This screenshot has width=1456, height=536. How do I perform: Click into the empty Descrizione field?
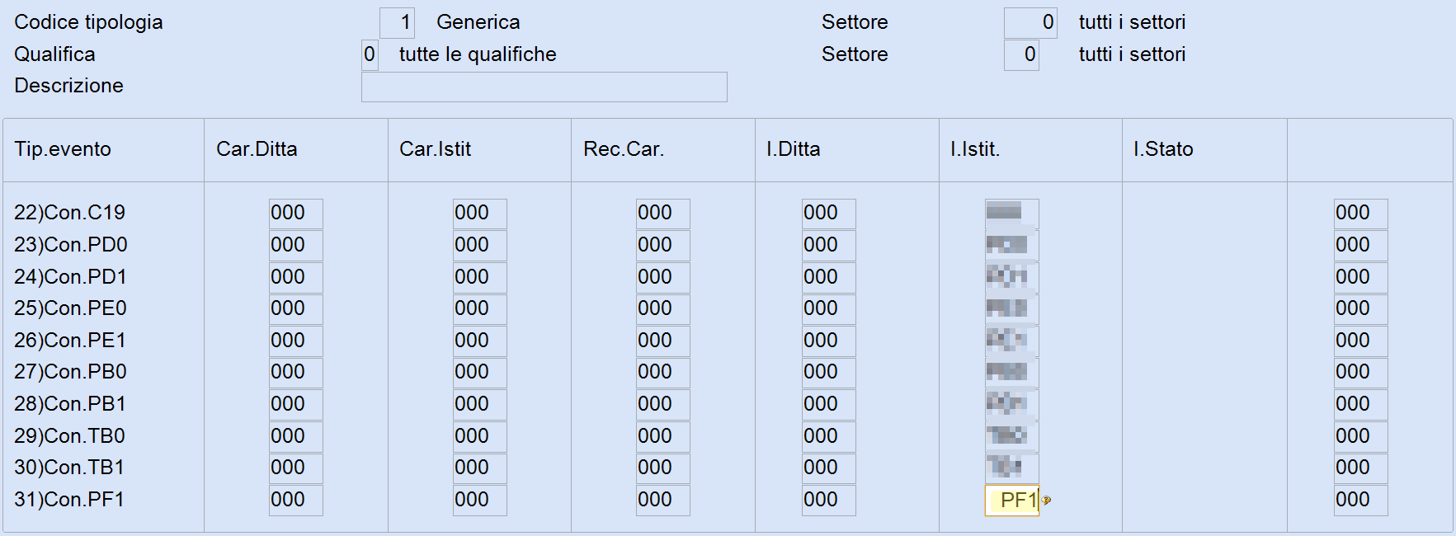[544, 87]
